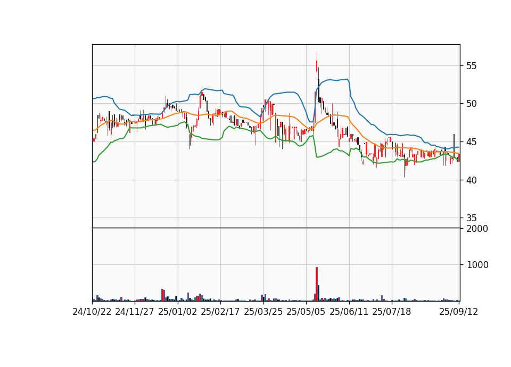Click the 25/02/17 date label
The image size is (511, 367).
(220, 312)
